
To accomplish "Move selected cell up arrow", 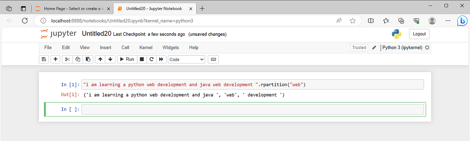I will (100, 59).
